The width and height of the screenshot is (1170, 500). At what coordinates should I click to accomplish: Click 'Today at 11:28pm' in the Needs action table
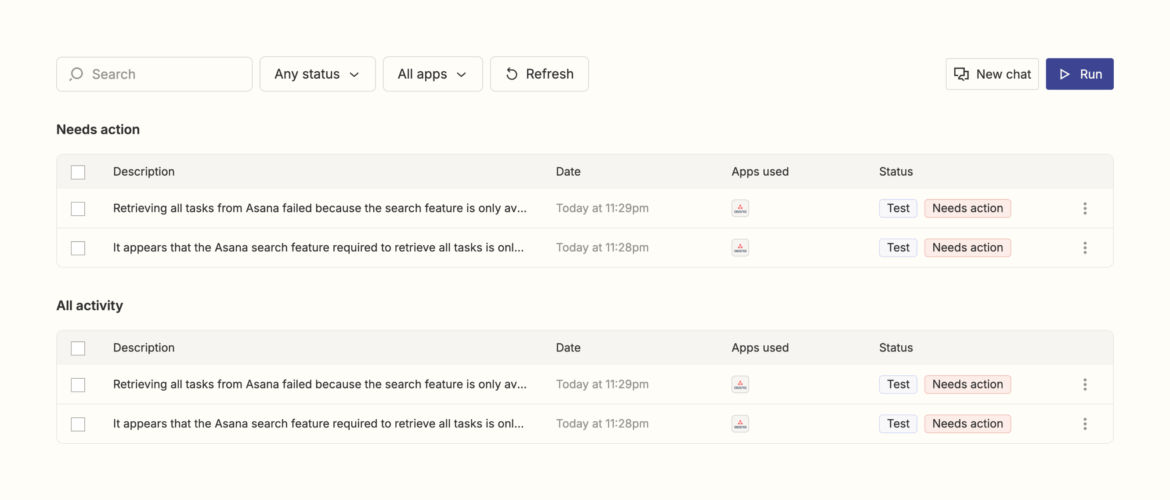point(602,248)
